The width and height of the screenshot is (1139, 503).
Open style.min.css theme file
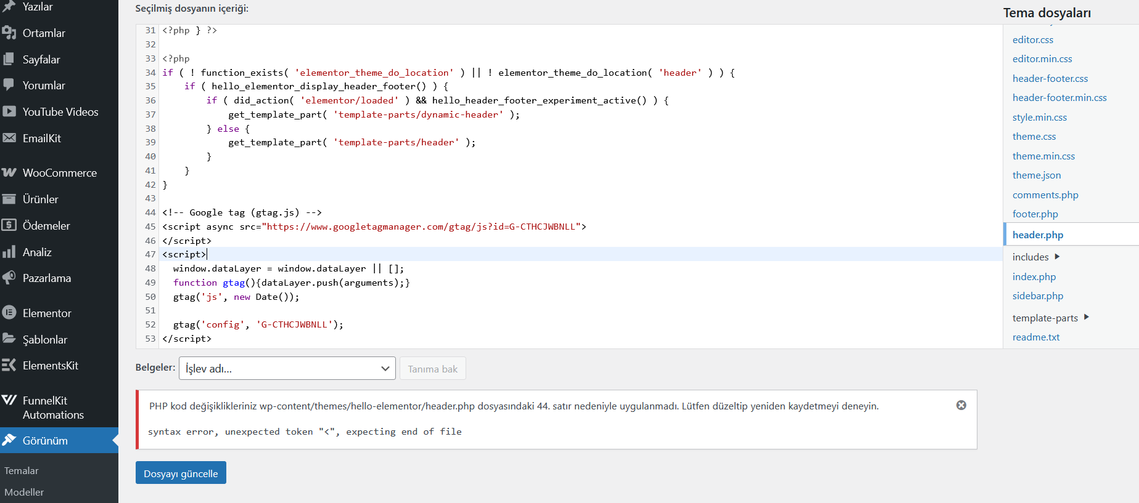1040,117
